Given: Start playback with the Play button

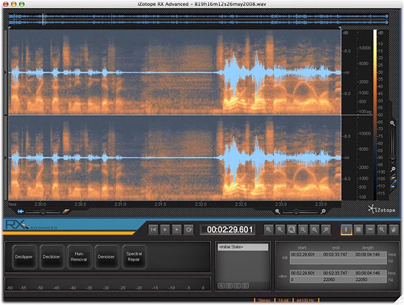Looking at the screenshot, I should pyautogui.click(x=165, y=229).
